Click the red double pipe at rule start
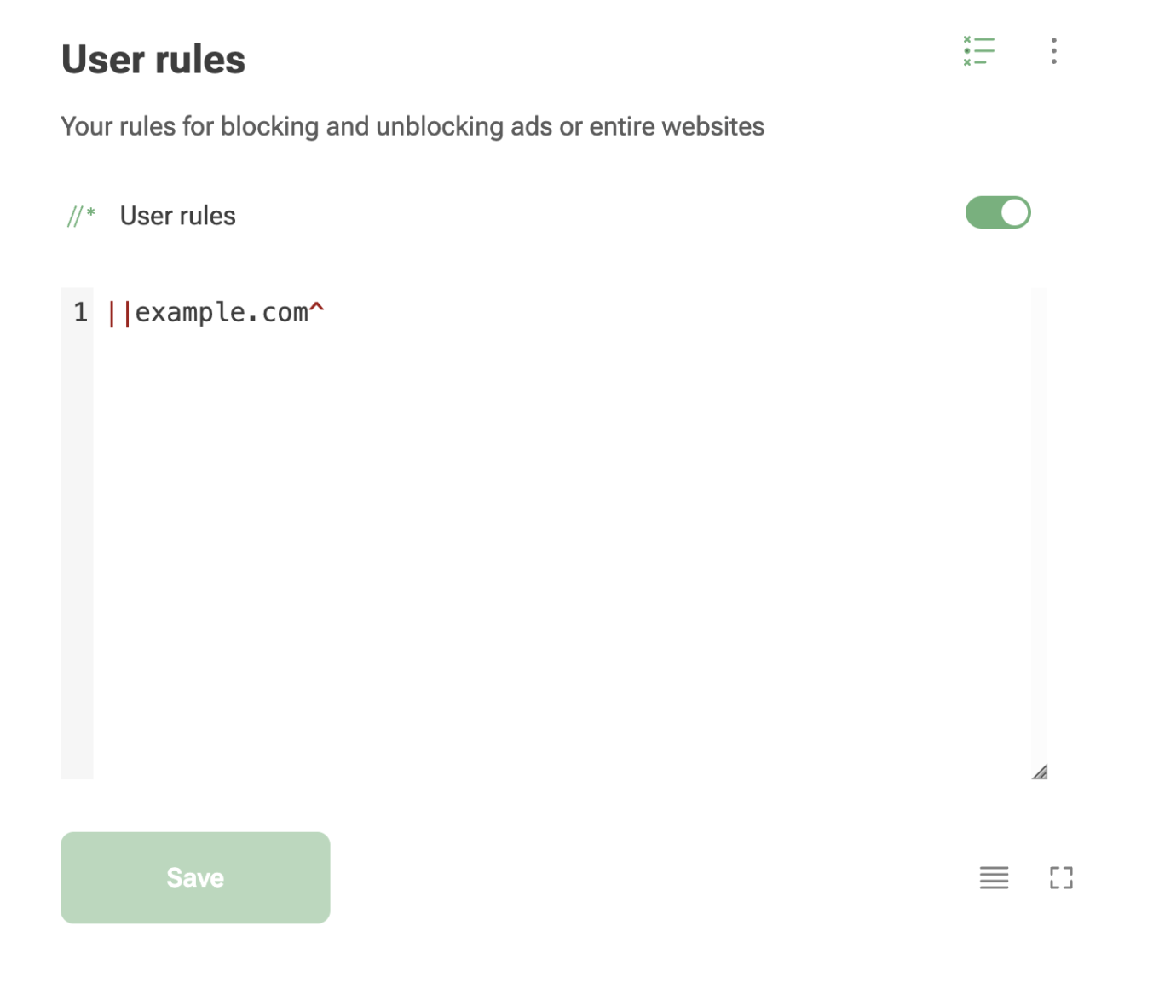Screen dimensions: 1159x995 tap(119, 313)
